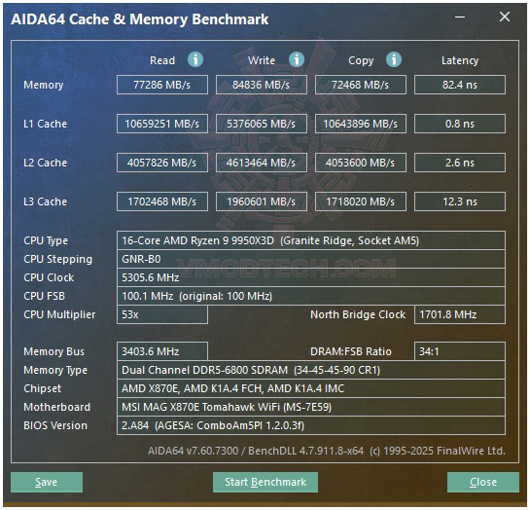Click the window title AIDA64 Cache & Memory Benchmark

click(140, 19)
